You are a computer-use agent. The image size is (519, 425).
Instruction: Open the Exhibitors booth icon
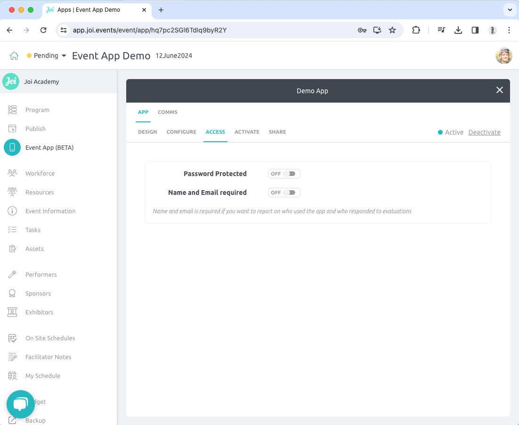[12, 312]
